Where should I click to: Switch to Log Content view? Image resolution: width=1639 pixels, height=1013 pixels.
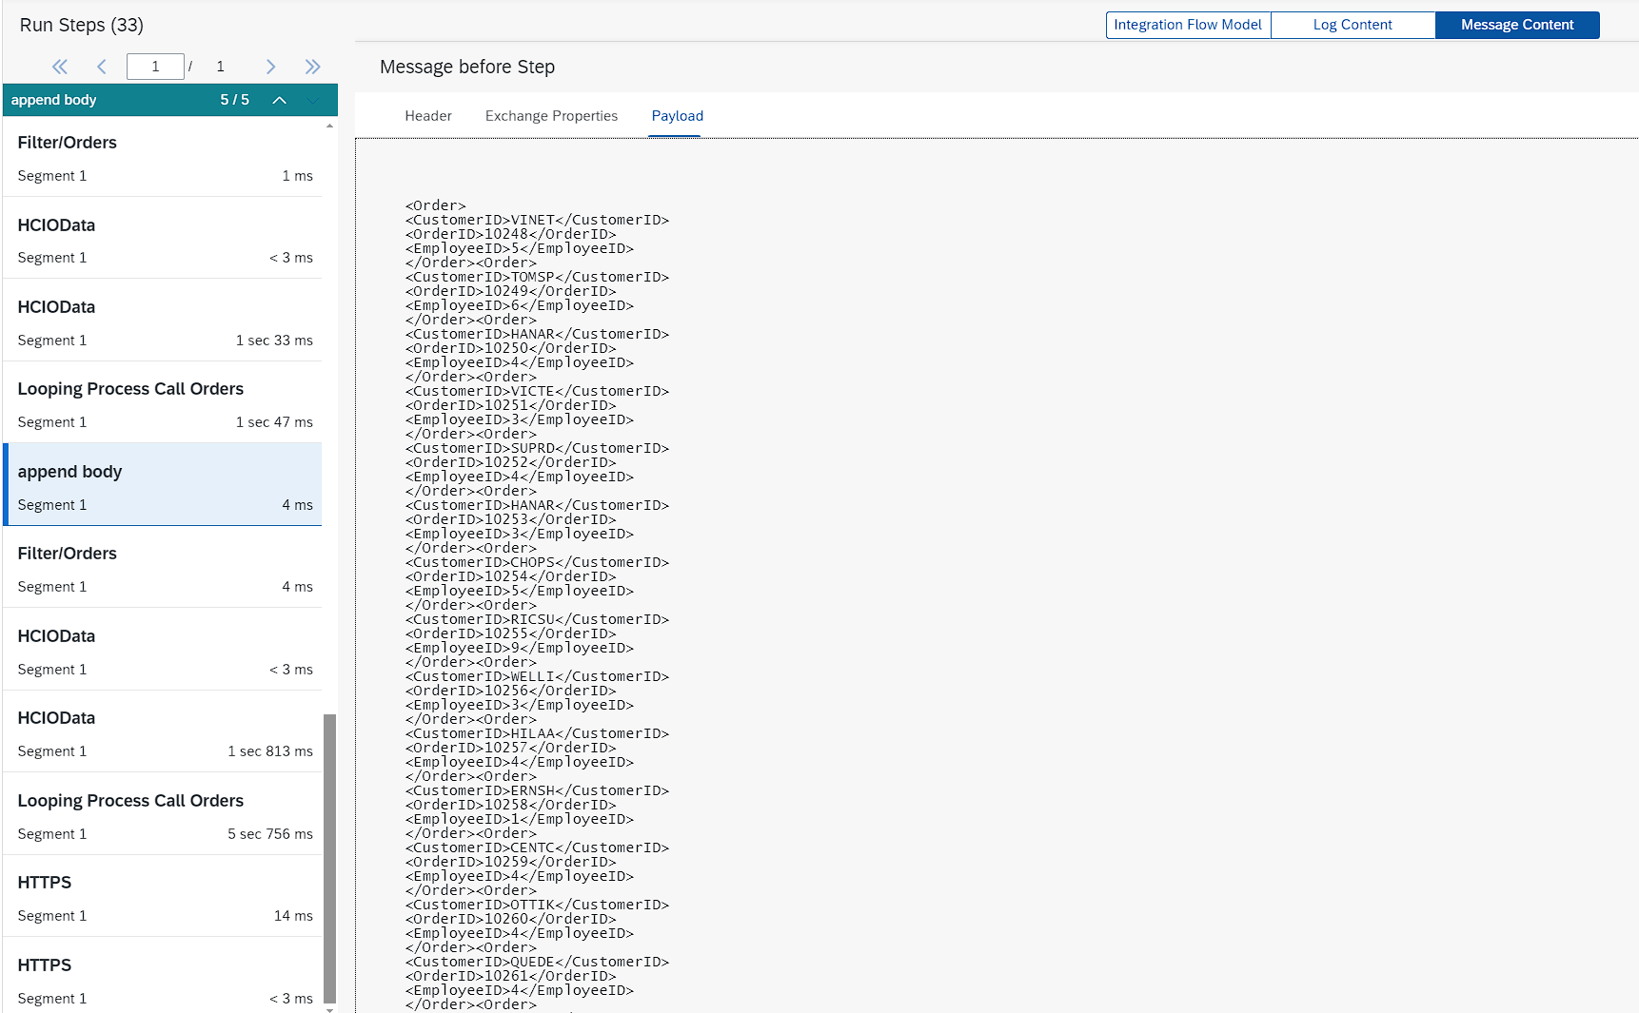pos(1353,25)
